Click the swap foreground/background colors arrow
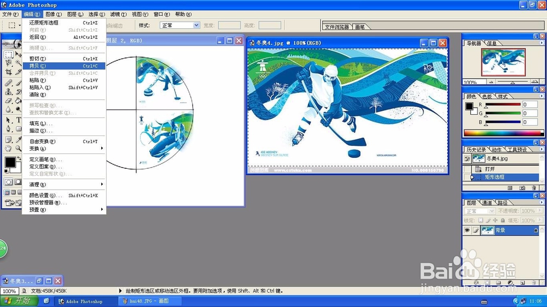The height and width of the screenshot is (307, 547). pos(19,158)
